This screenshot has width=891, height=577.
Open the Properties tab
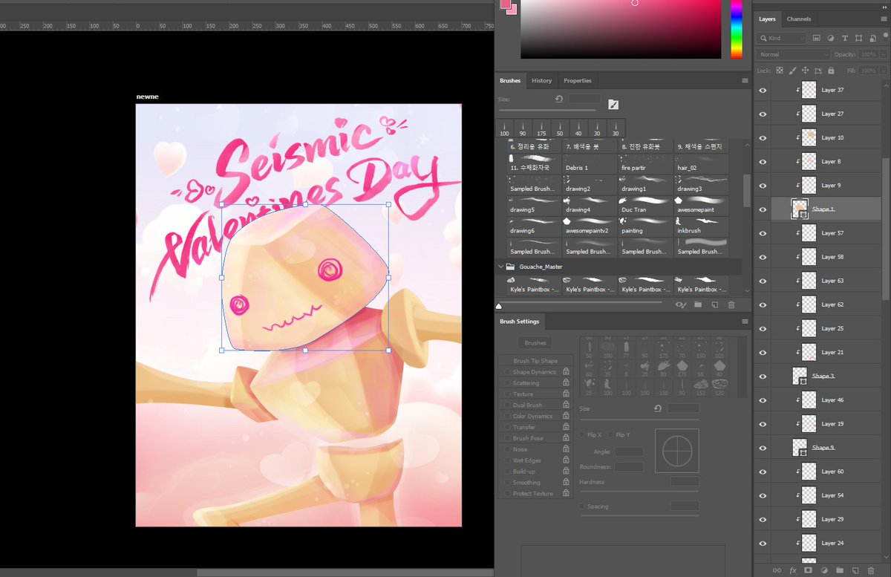point(577,81)
